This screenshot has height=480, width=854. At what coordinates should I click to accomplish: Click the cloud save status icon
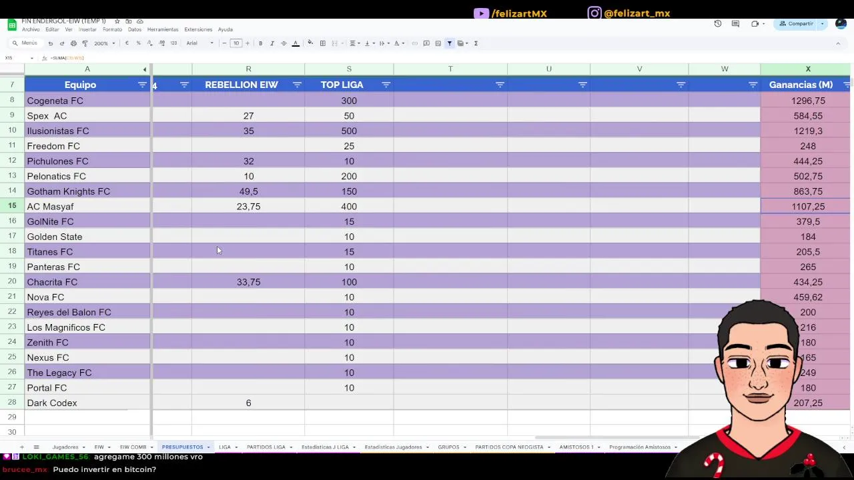[x=140, y=21]
